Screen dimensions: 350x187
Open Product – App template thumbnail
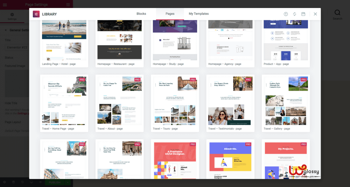click(286, 40)
